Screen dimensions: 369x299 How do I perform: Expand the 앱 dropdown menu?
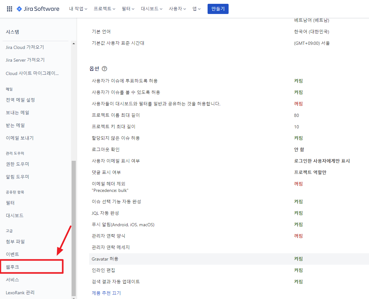[196, 9]
